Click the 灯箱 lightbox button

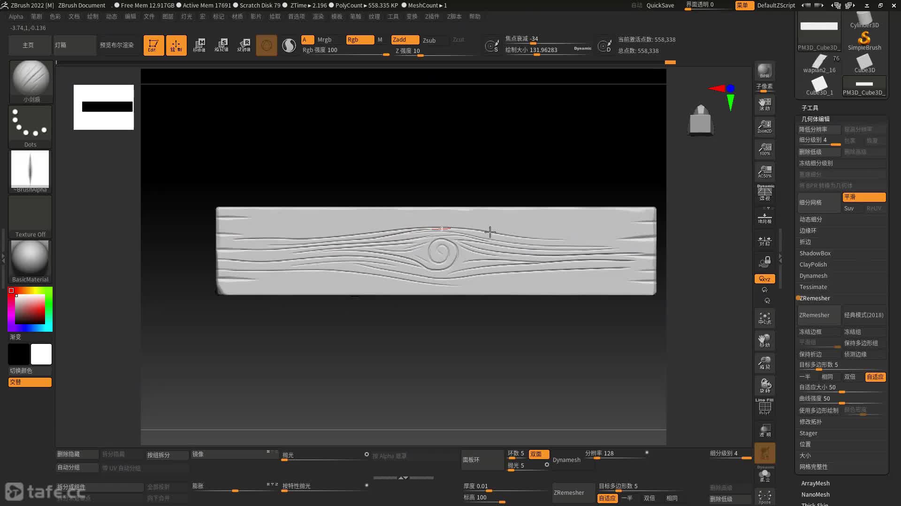(x=75, y=45)
